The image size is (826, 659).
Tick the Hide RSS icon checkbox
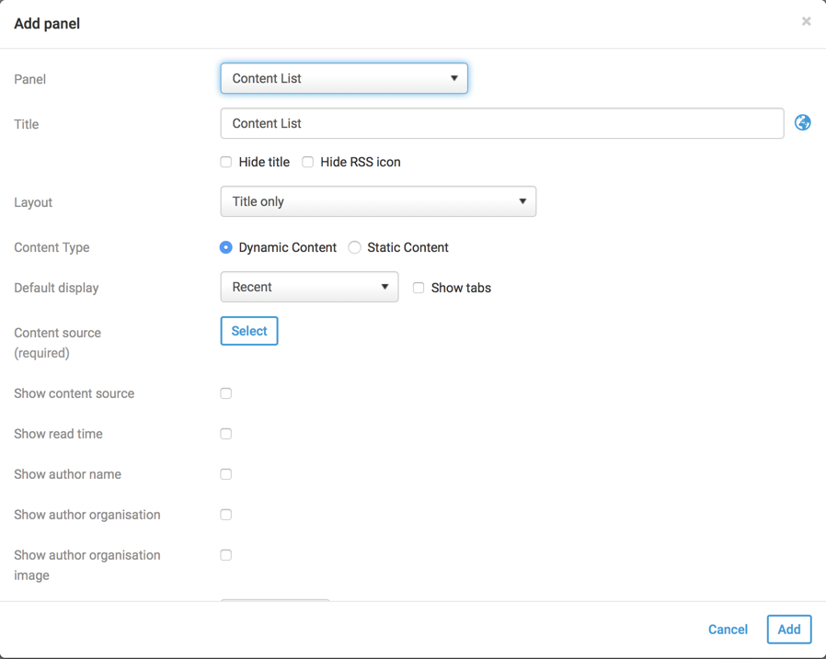click(308, 162)
